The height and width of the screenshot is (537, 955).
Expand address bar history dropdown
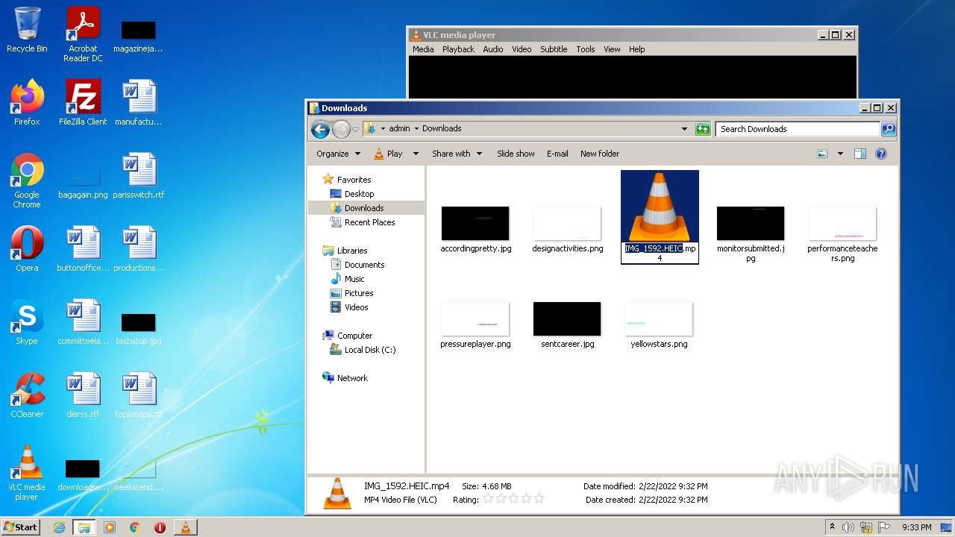click(684, 129)
